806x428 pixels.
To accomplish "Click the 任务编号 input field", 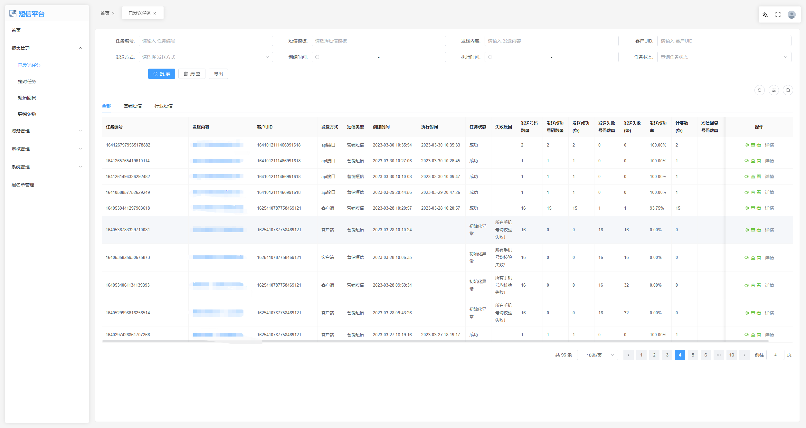I will pyautogui.click(x=206, y=41).
